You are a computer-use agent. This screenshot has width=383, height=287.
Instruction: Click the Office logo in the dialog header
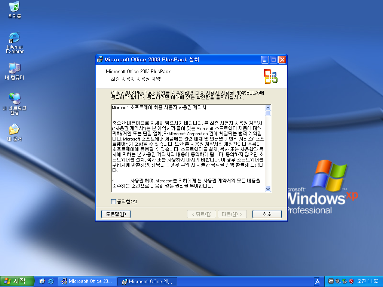pyautogui.click(x=270, y=76)
